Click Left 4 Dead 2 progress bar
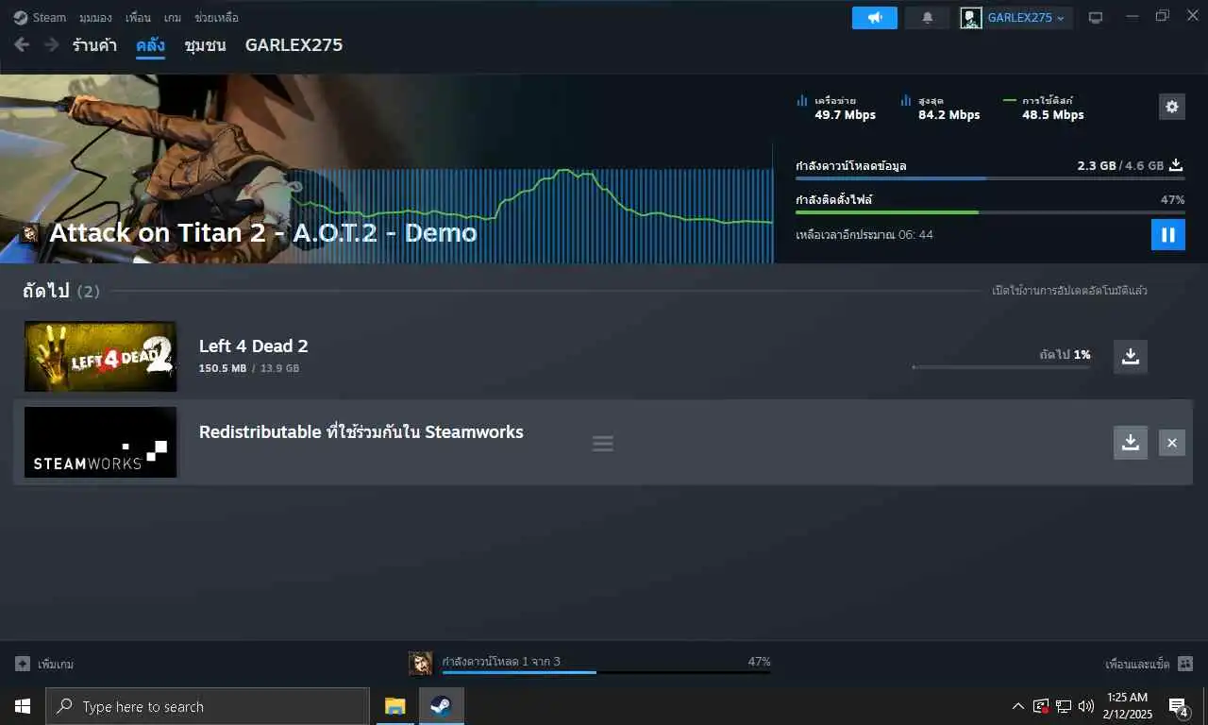 click(x=1001, y=367)
